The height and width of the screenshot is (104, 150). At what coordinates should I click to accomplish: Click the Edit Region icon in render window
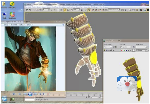(x=114, y=47)
